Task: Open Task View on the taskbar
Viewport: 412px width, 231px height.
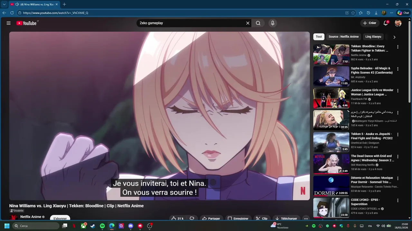Action: pyautogui.click(x=65, y=226)
